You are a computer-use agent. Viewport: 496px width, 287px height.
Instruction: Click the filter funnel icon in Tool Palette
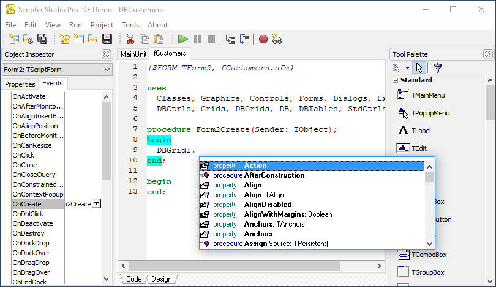(x=437, y=68)
